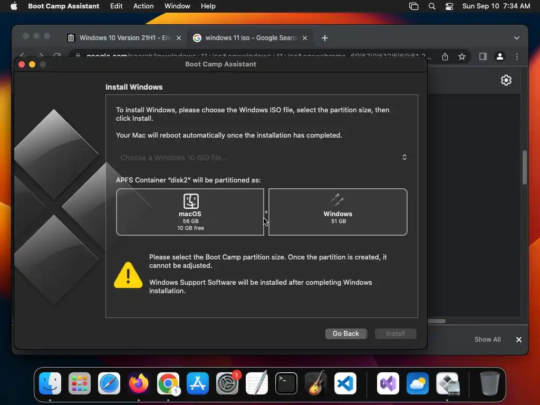Screen dimensions: 540x405
Task: Open Firefox from the Dock
Action: click(139, 383)
